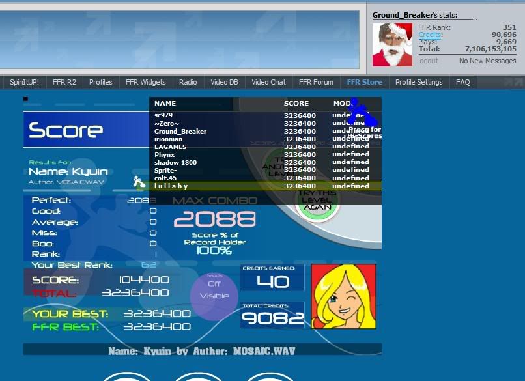Open Video Chat from navigation bar
The height and width of the screenshot is (381, 525).
pos(268,82)
